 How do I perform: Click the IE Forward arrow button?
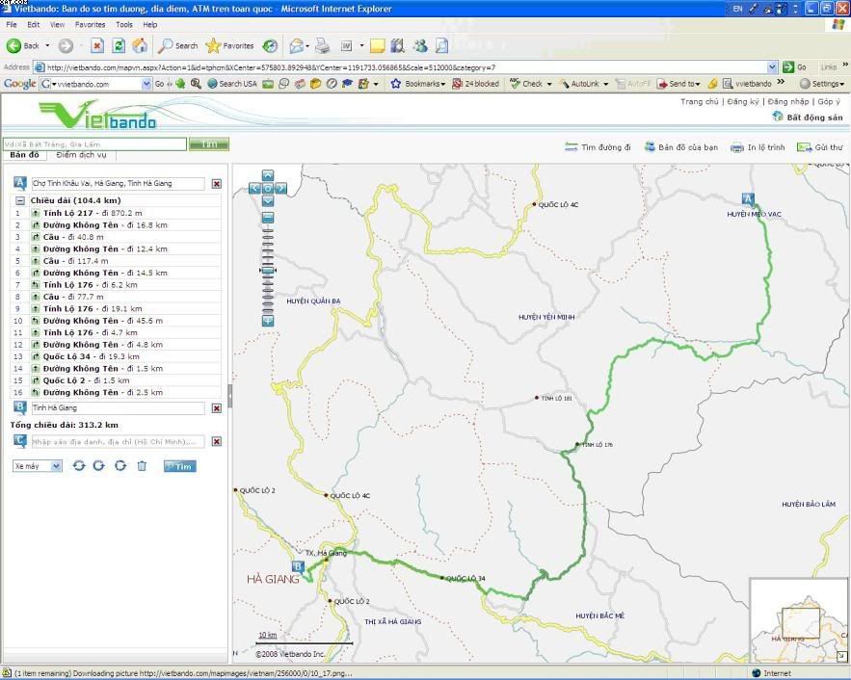66,46
